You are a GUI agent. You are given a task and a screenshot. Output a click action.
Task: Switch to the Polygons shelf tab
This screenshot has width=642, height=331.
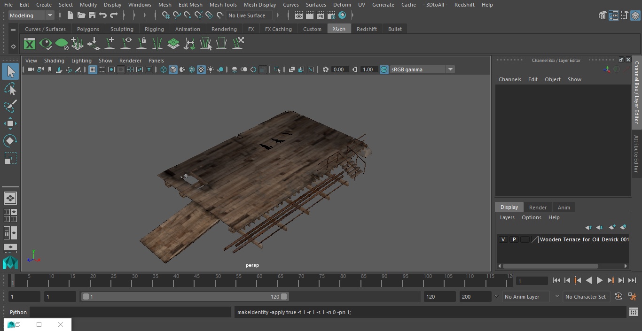88,29
